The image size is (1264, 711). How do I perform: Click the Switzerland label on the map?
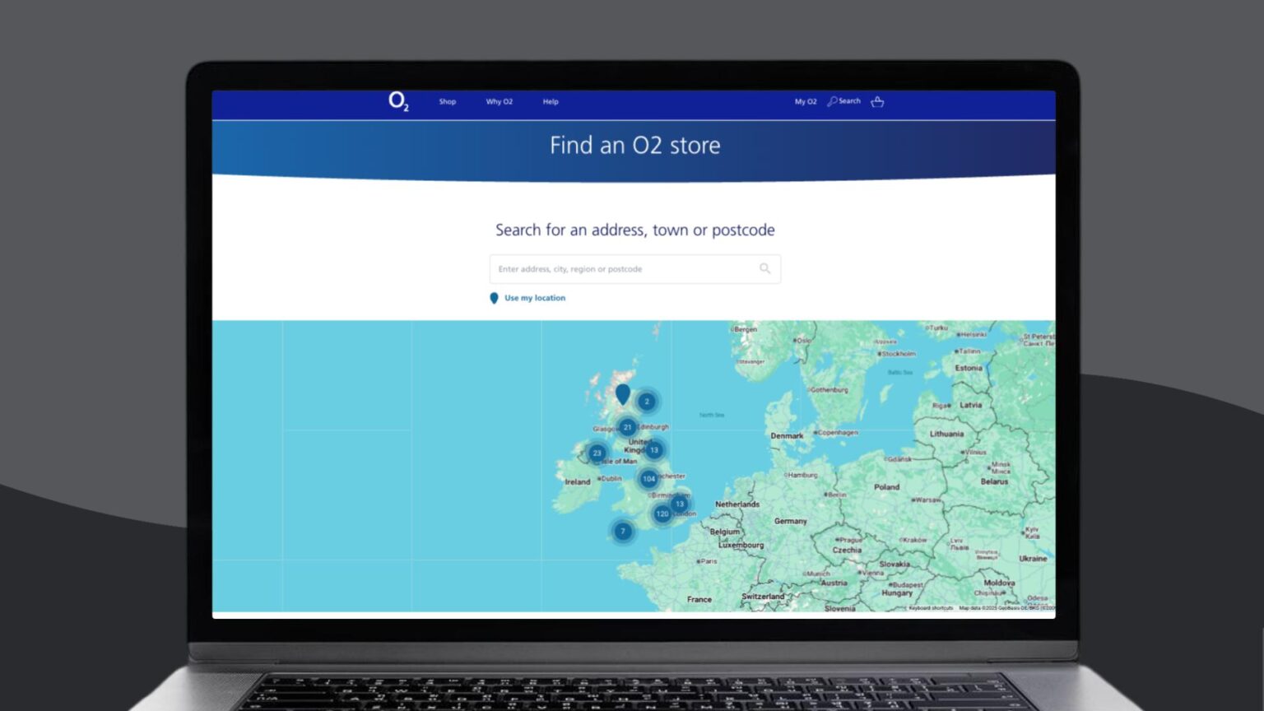pos(763,597)
